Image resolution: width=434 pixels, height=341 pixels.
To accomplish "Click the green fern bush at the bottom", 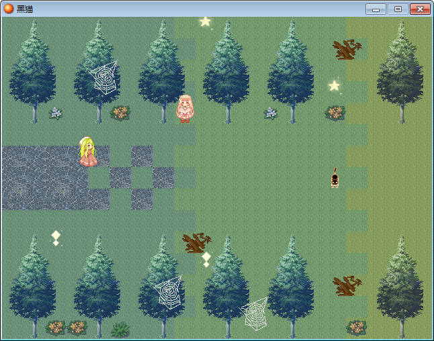I will click(120, 329).
